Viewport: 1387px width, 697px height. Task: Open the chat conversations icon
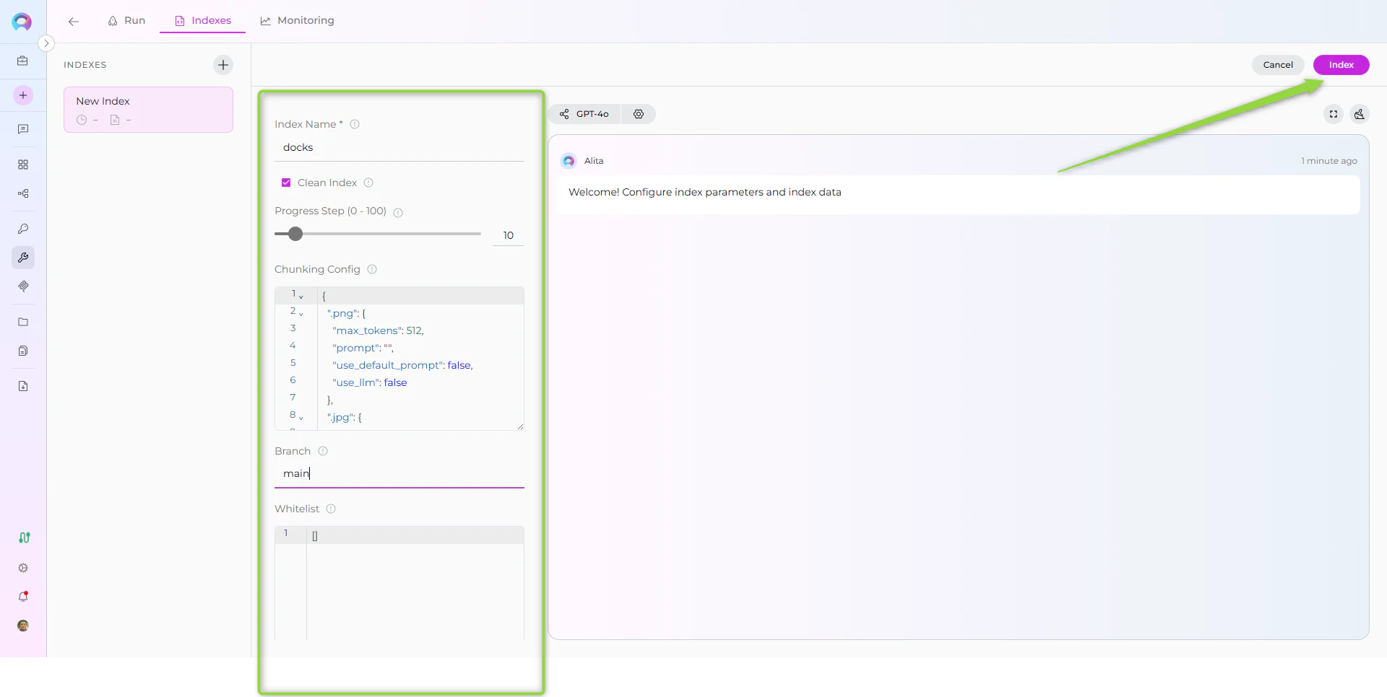click(23, 129)
